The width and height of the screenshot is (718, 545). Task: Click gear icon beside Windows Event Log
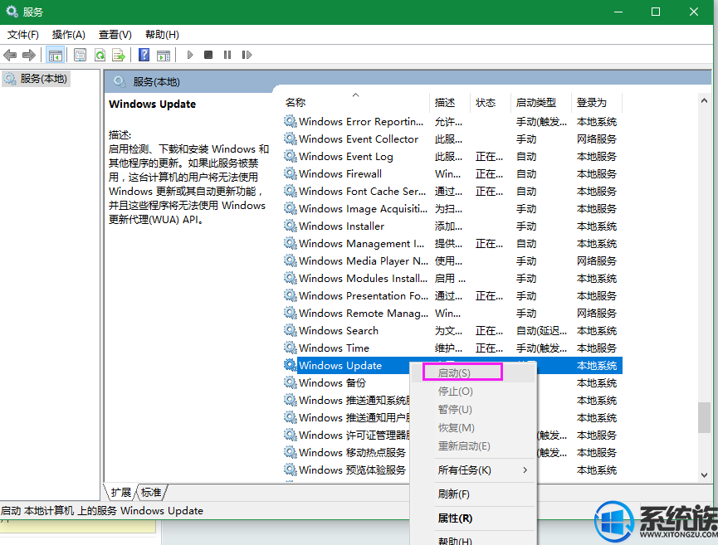tap(290, 156)
